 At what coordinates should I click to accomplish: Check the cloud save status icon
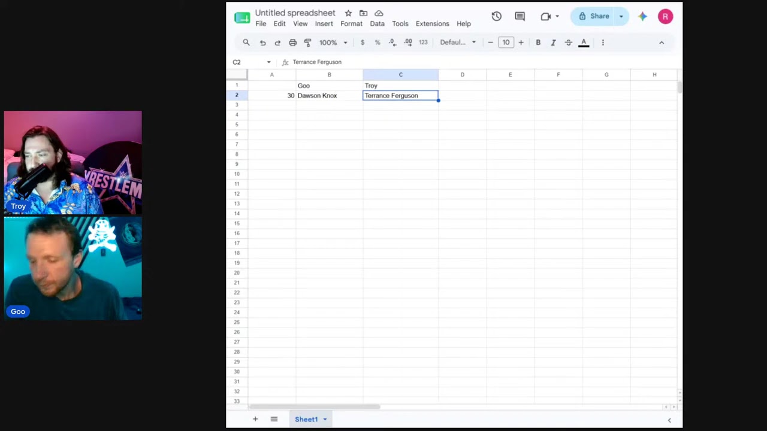point(379,13)
